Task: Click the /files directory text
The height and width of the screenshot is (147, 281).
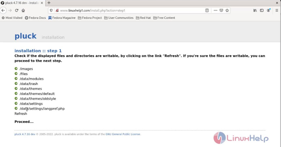Action: pos(24,74)
